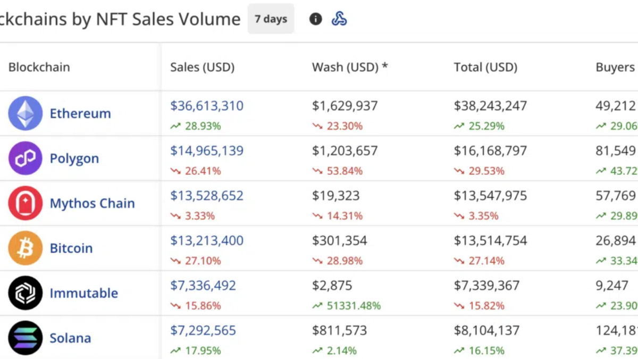Sort by Sales (USD) column header
Image resolution: width=638 pixels, height=359 pixels.
click(x=202, y=67)
